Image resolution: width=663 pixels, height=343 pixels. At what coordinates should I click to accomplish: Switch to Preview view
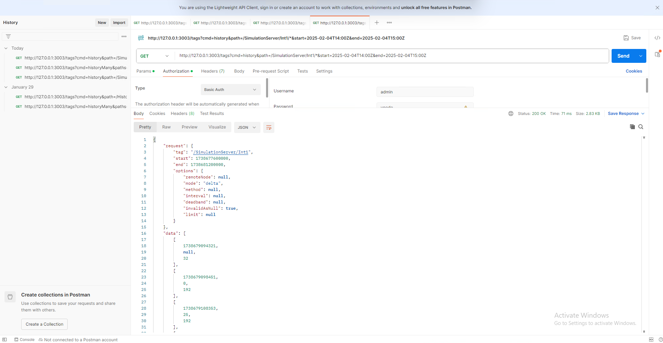(190, 127)
